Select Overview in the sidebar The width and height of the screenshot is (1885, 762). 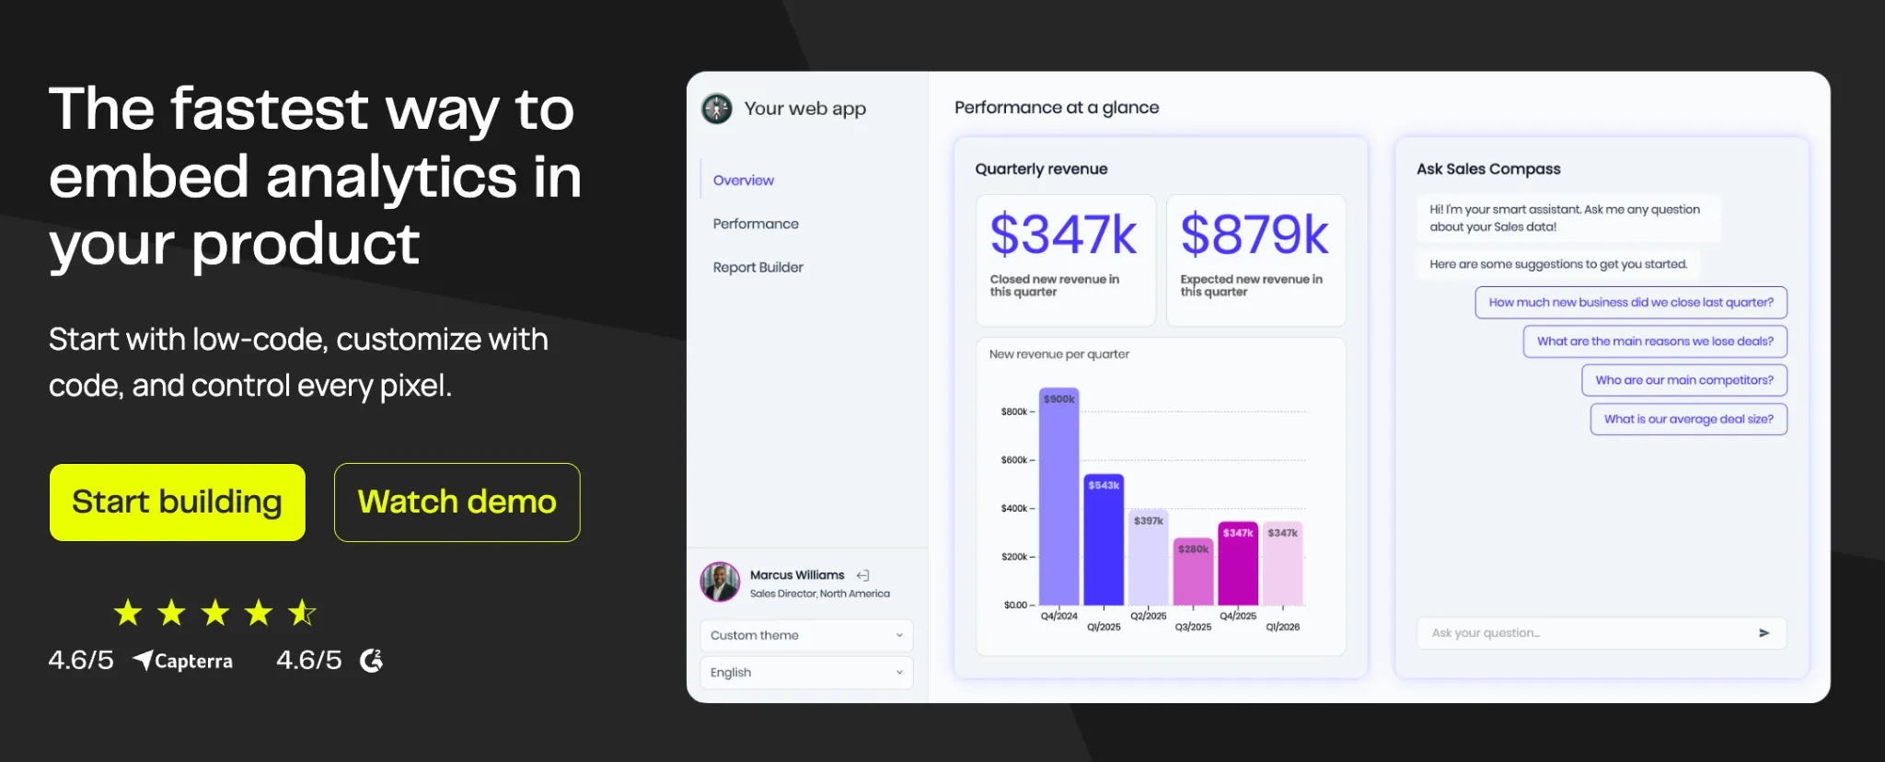click(743, 180)
